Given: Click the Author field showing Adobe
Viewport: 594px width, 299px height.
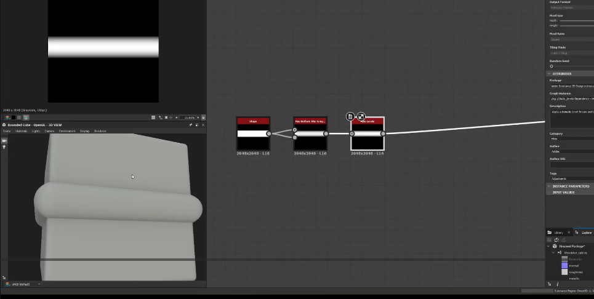Looking at the screenshot, I should (x=572, y=151).
